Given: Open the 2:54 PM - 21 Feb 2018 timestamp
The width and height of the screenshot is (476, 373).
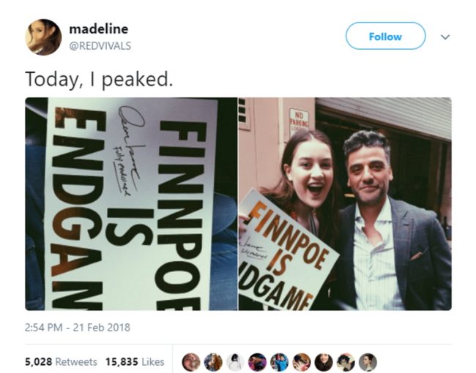Looking at the screenshot, I should [x=78, y=328].
